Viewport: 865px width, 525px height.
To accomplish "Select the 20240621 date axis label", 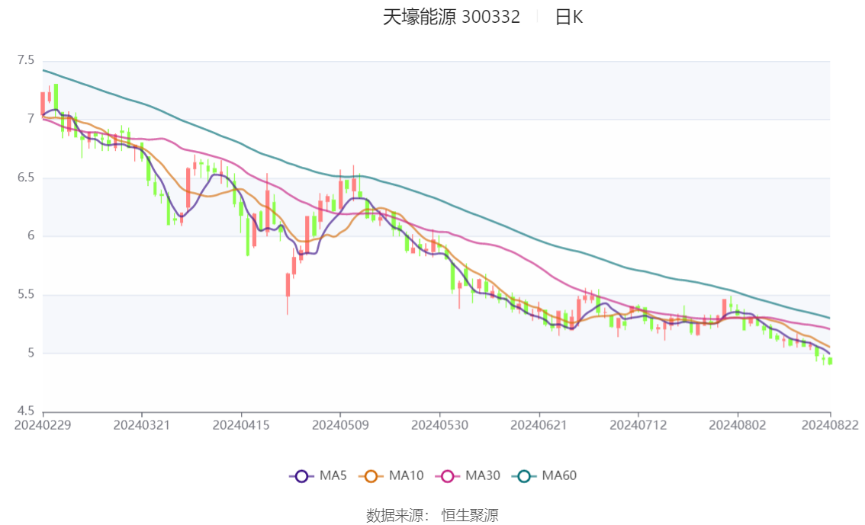I will coord(539,425).
